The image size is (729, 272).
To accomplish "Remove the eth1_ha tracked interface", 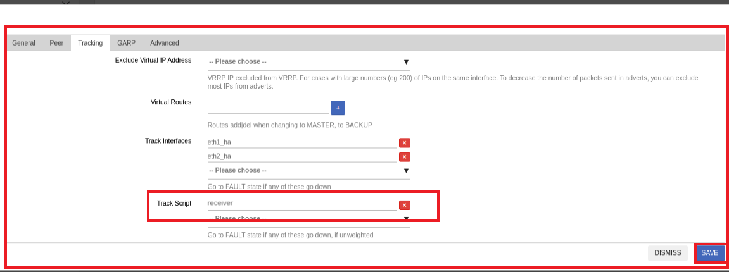I will (x=405, y=143).
